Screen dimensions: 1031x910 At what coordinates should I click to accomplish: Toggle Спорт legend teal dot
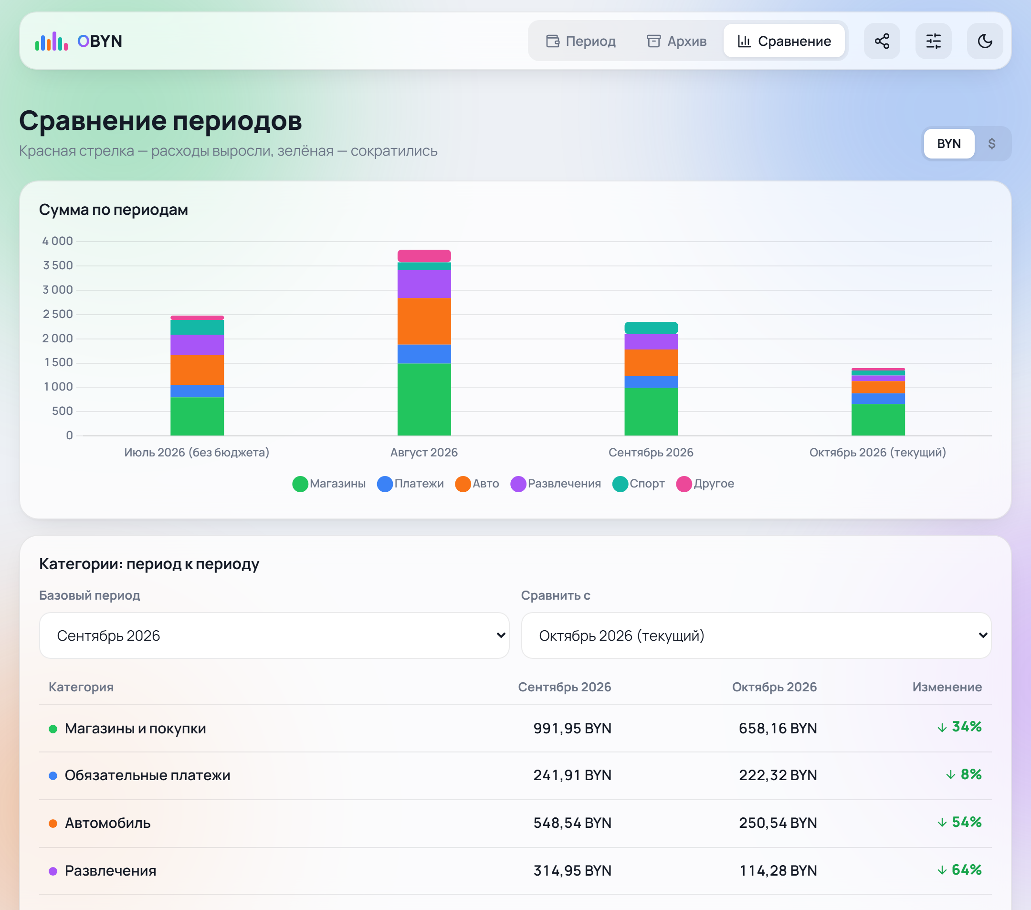pyautogui.click(x=620, y=484)
